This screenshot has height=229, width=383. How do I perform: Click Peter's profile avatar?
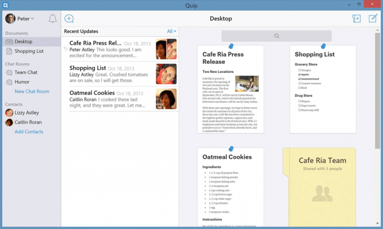(x=10, y=19)
